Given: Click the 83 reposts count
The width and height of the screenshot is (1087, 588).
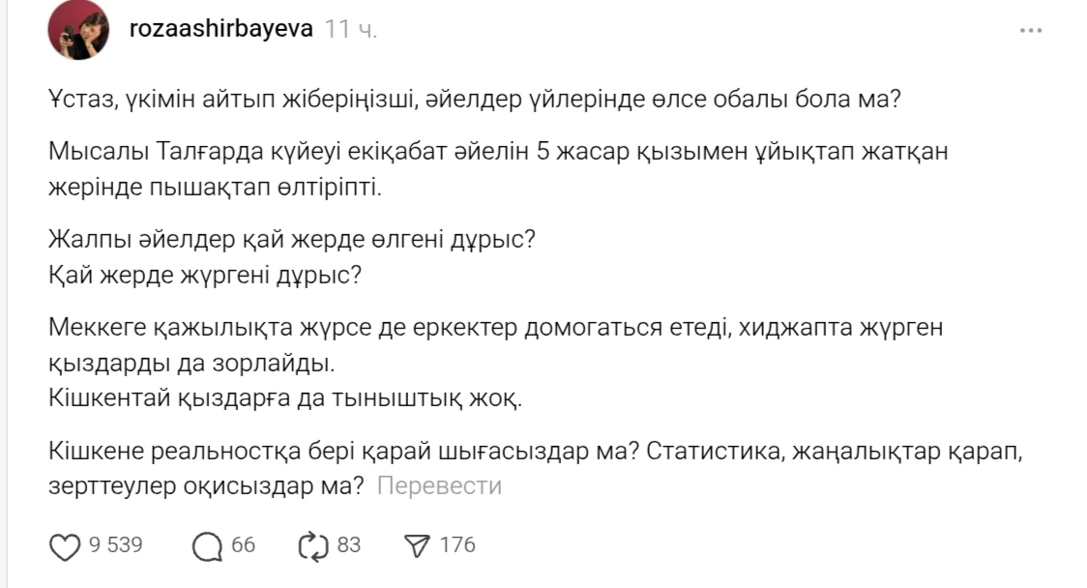Looking at the screenshot, I should (348, 545).
